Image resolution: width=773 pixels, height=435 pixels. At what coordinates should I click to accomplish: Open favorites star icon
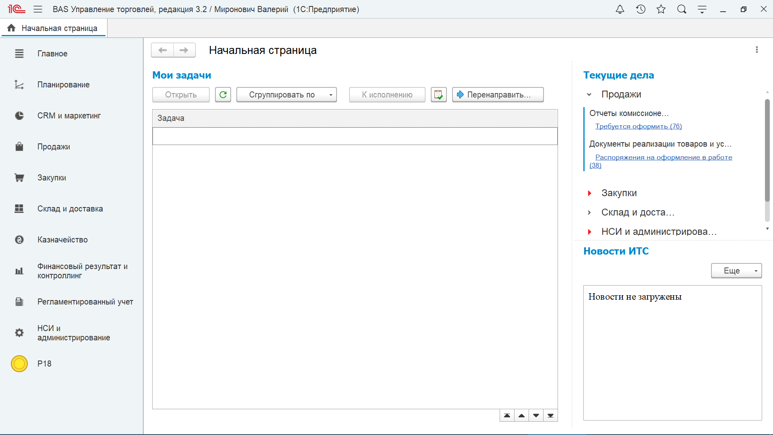(x=661, y=9)
